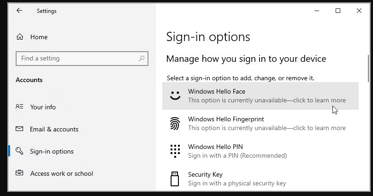Viewport: 373px width, 196px height.
Task: Click 'Sign in with a physical security key'
Action: [x=237, y=183]
